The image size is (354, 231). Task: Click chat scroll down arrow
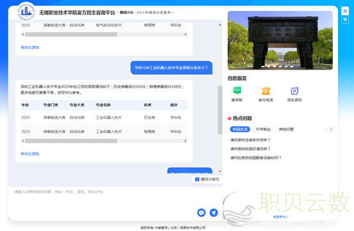[x=220, y=172]
